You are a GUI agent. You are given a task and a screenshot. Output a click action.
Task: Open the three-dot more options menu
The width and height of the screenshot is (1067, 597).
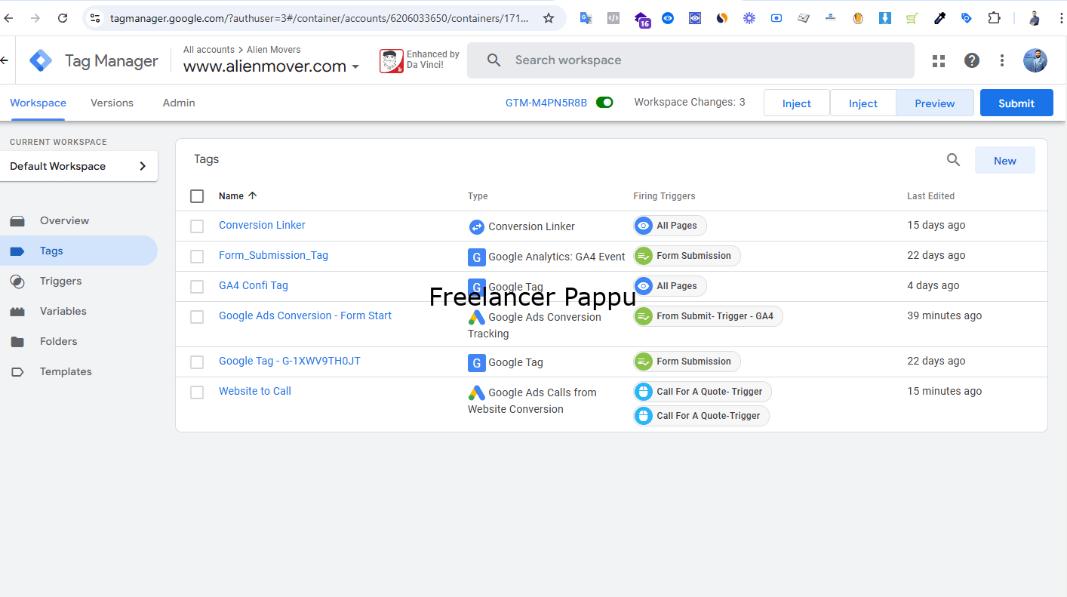[x=1002, y=60]
